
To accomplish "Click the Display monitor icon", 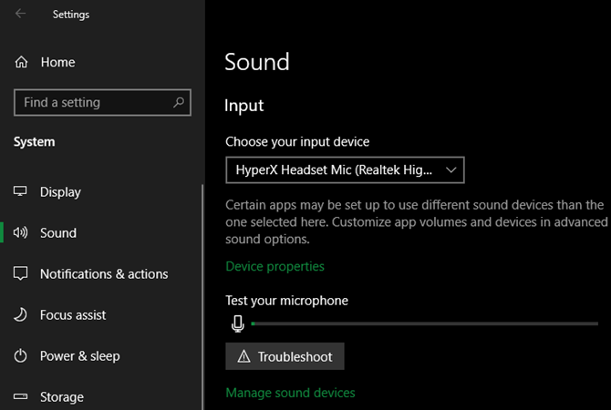I will coord(21,192).
